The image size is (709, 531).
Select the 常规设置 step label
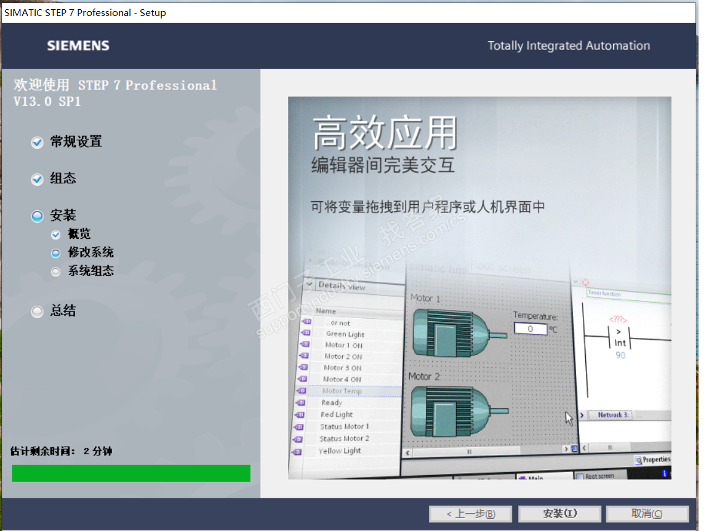point(76,142)
